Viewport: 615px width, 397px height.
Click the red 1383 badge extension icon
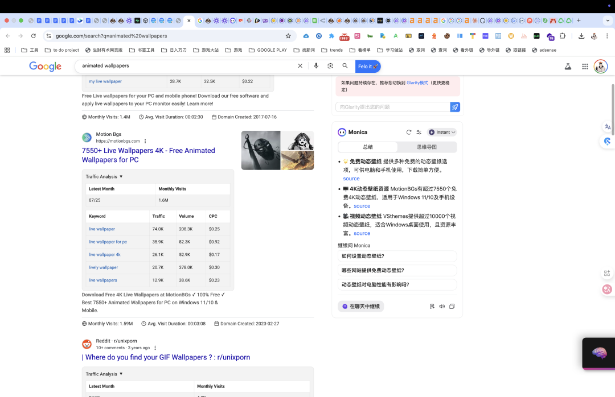click(x=345, y=36)
